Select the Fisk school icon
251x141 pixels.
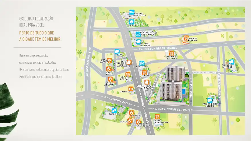click(x=117, y=52)
